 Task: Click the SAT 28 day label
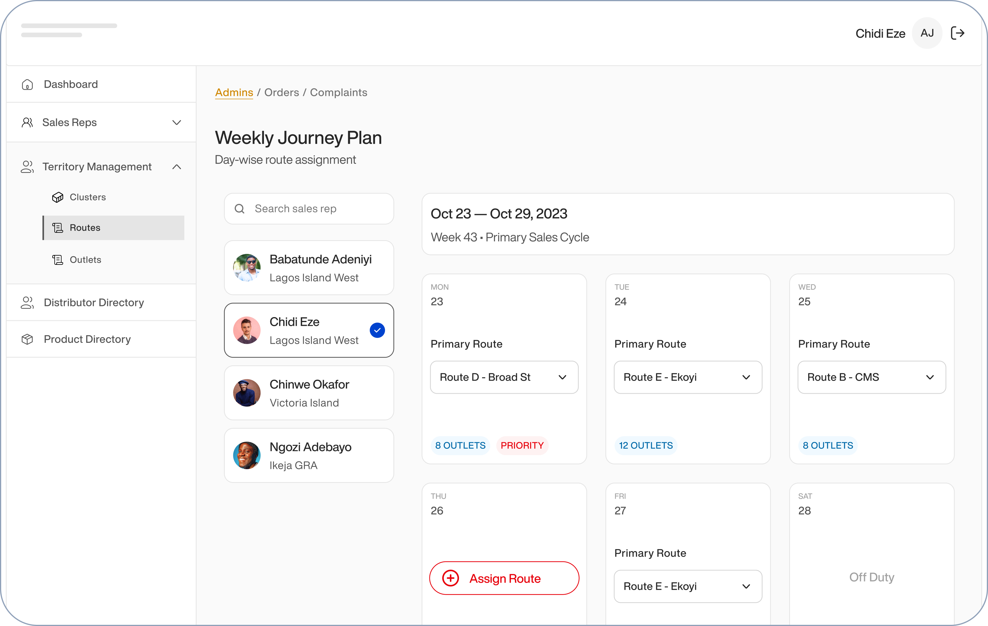pyautogui.click(x=805, y=504)
